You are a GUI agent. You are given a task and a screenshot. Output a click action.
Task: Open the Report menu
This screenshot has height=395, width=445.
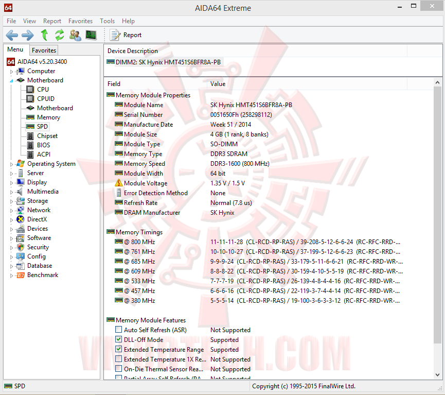click(52, 21)
